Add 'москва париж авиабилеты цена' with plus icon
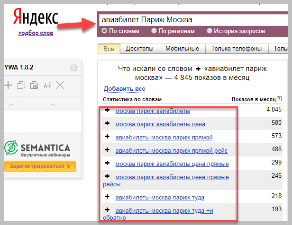Image resolution: width=292 pixels, height=225 pixels. pos(107,124)
